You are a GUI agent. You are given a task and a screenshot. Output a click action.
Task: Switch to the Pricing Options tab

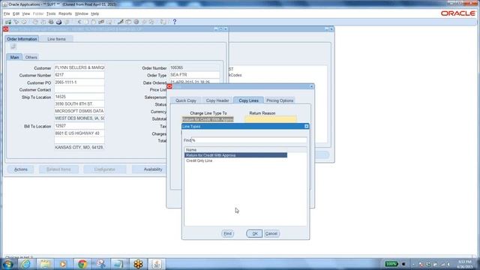[280, 100]
